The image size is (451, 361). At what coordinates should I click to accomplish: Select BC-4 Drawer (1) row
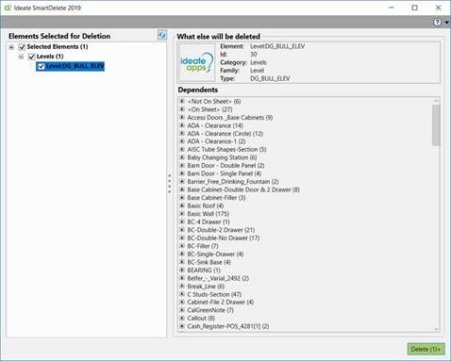tap(209, 222)
